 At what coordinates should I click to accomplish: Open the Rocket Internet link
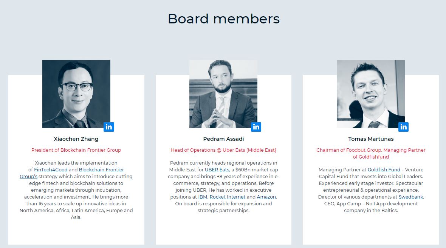click(227, 197)
